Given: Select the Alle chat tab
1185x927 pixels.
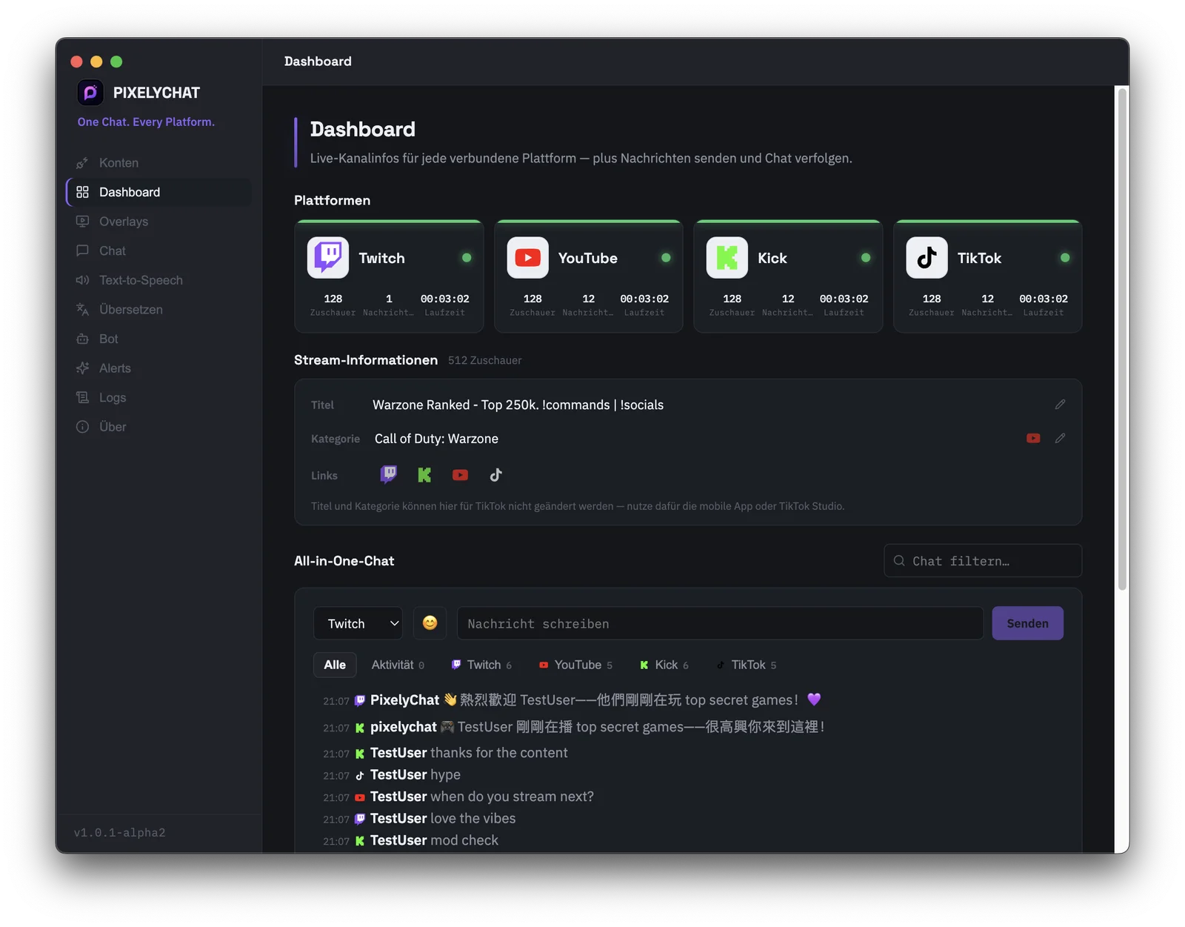Looking at the screenshot, I should tap(335, 665).
